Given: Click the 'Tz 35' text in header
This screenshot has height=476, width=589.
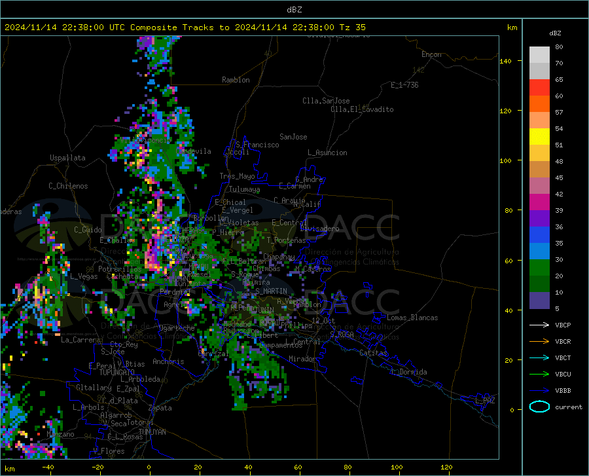Looking at the screenshot, I should (x=352, y=27).
